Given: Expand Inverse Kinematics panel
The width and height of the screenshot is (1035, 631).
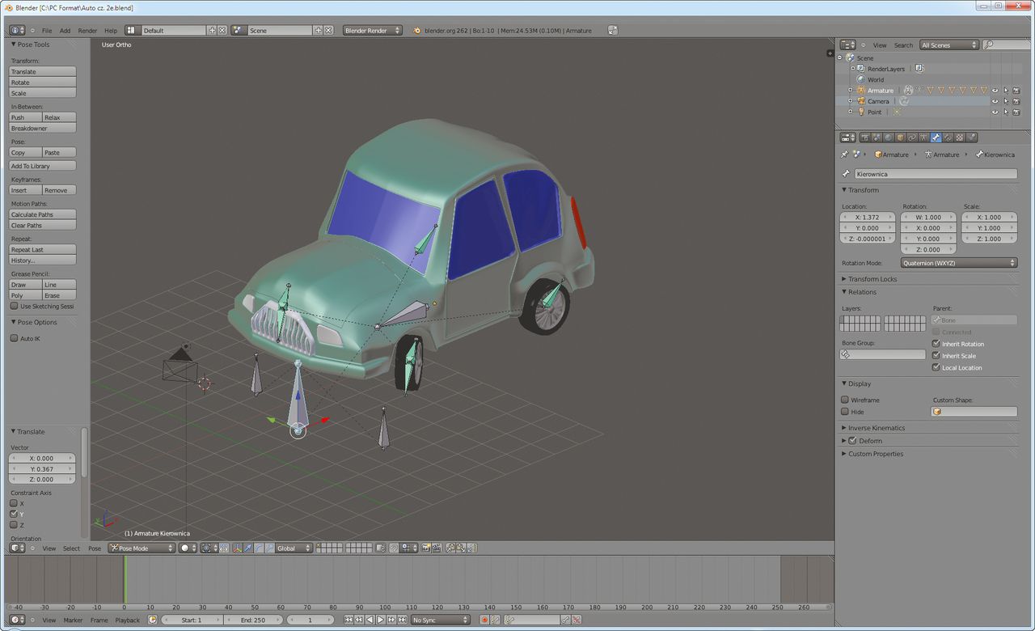Looking at the screenshot, I should (877, 428).
